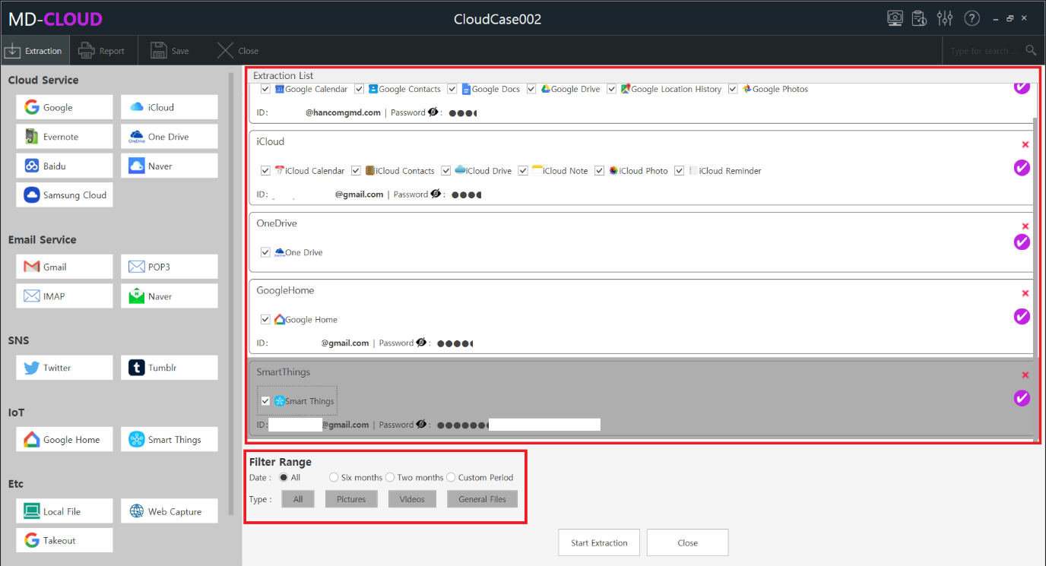Uncheck iCloud Reminder checkbox
Screen dimensions: 1046x566
click(x=680, y=171)
